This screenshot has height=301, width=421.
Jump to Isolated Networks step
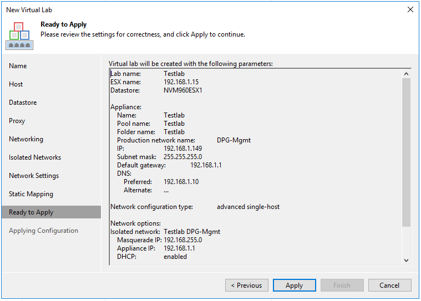(x=35, y=157)
